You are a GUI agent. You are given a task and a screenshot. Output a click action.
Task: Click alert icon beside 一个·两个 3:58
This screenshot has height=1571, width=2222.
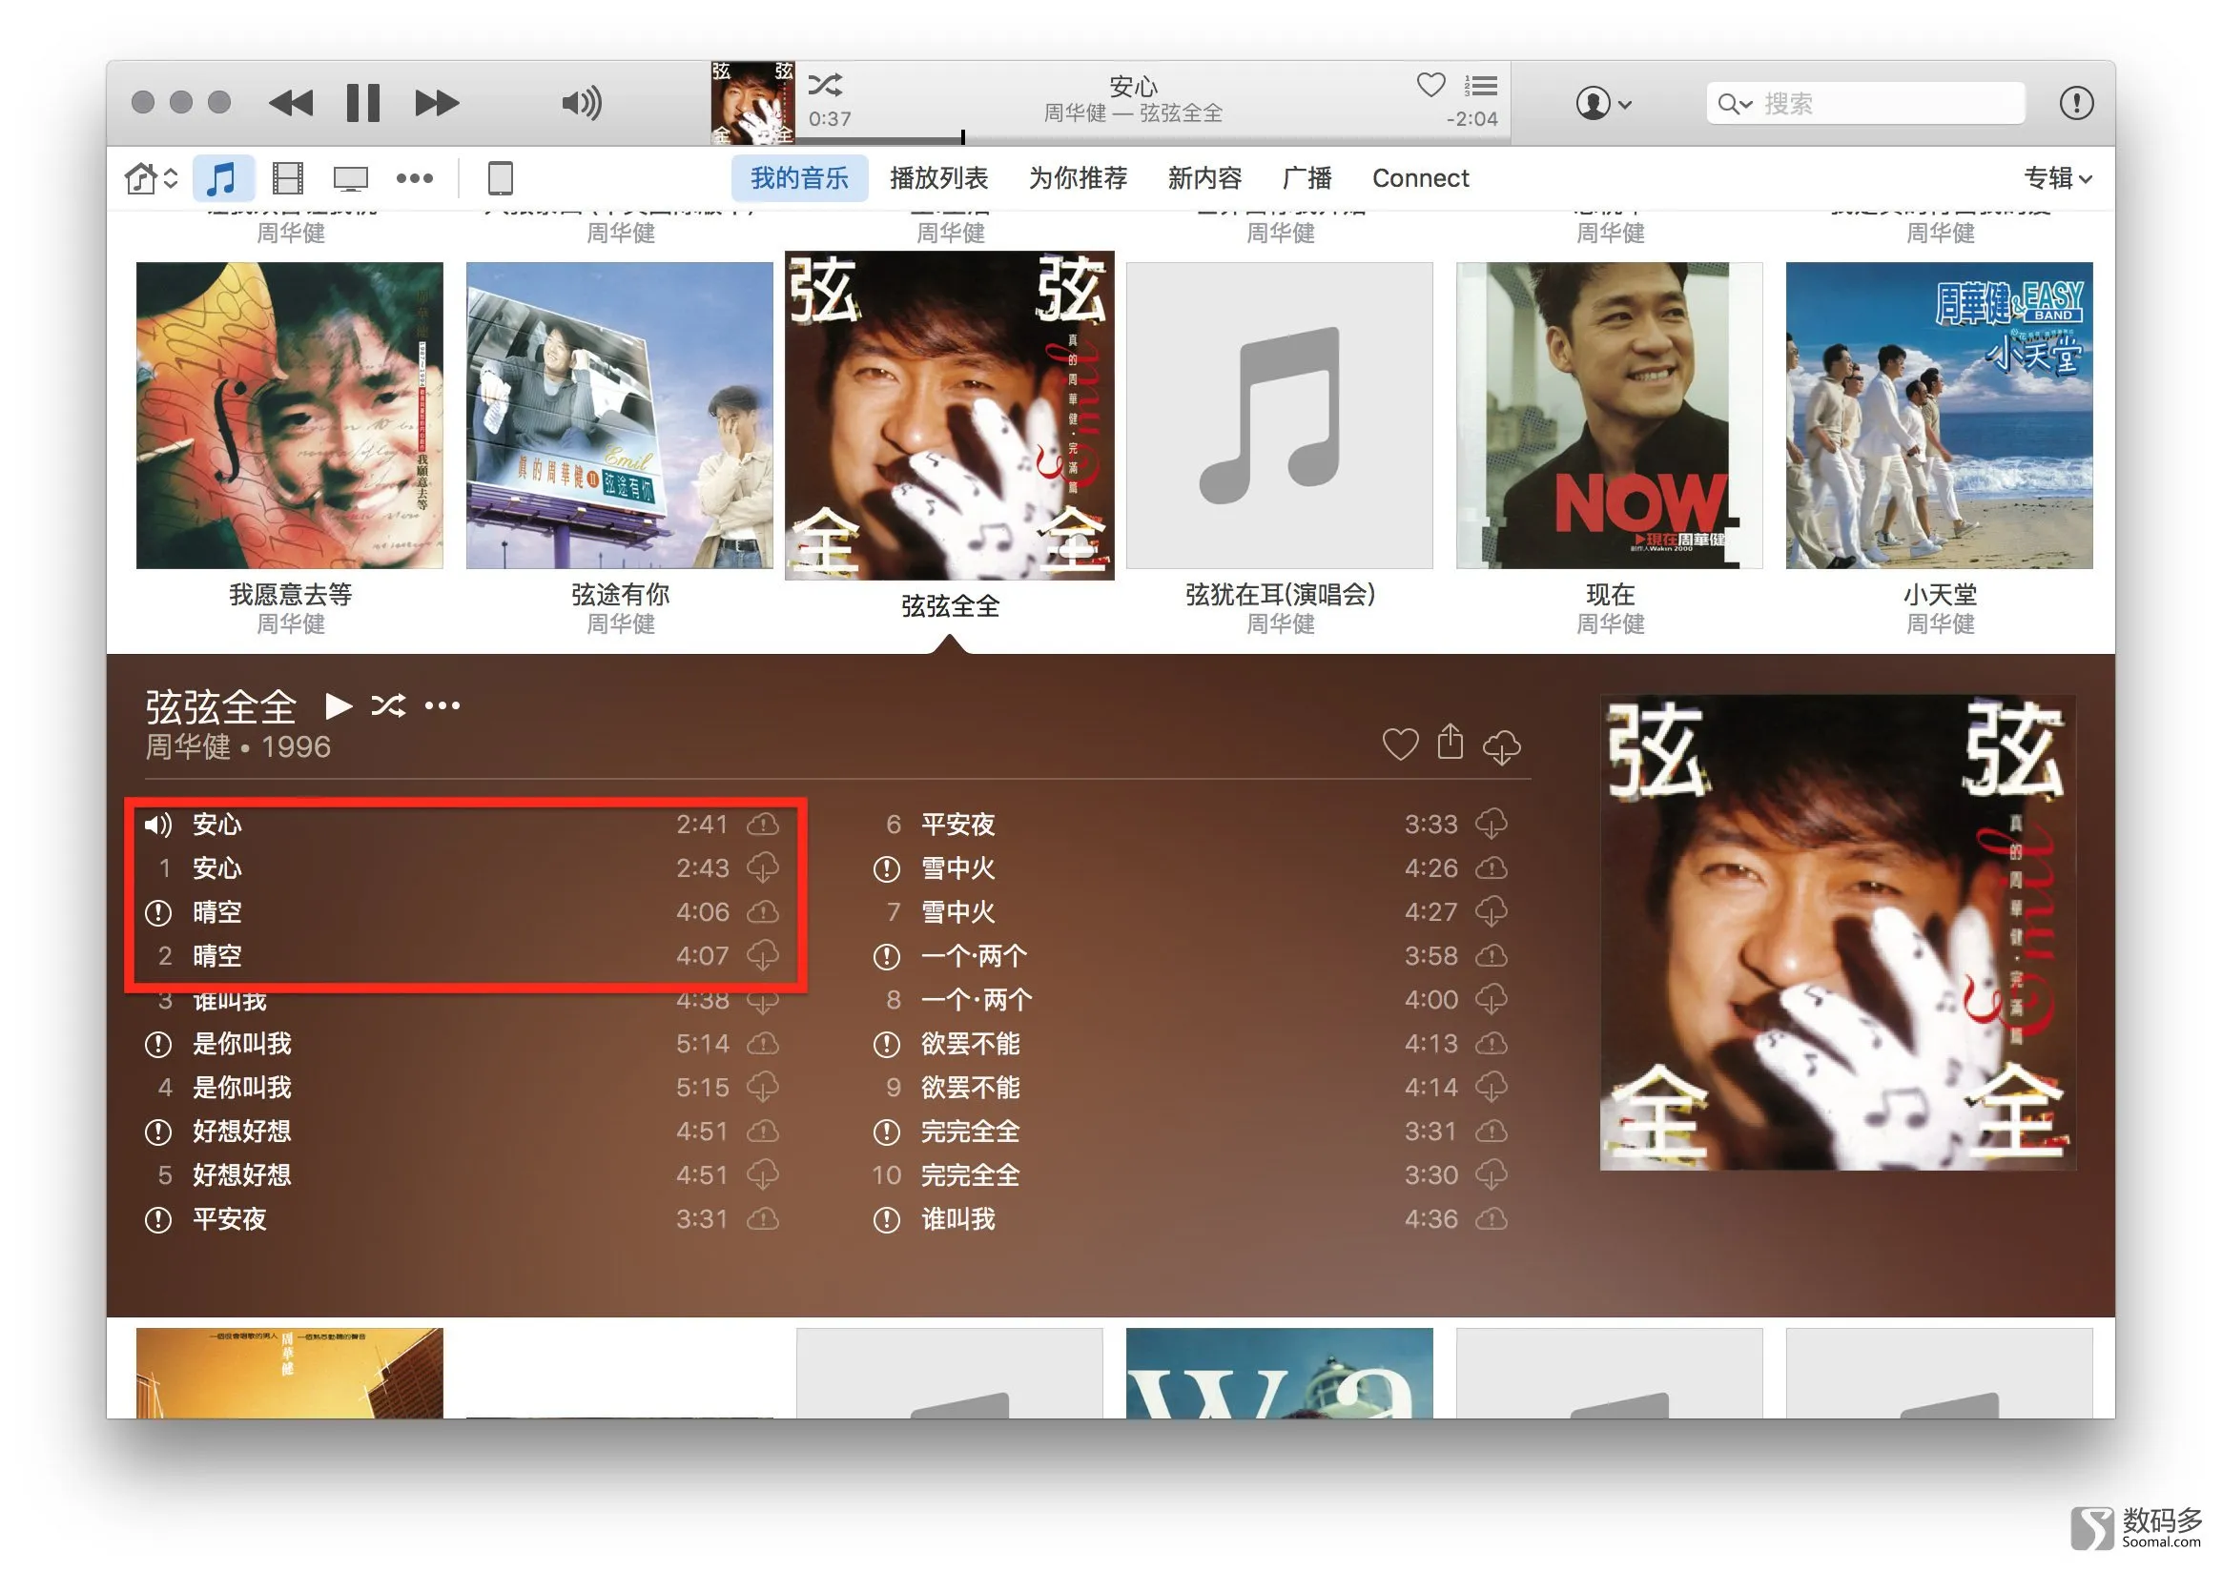(x=887, y=957)
